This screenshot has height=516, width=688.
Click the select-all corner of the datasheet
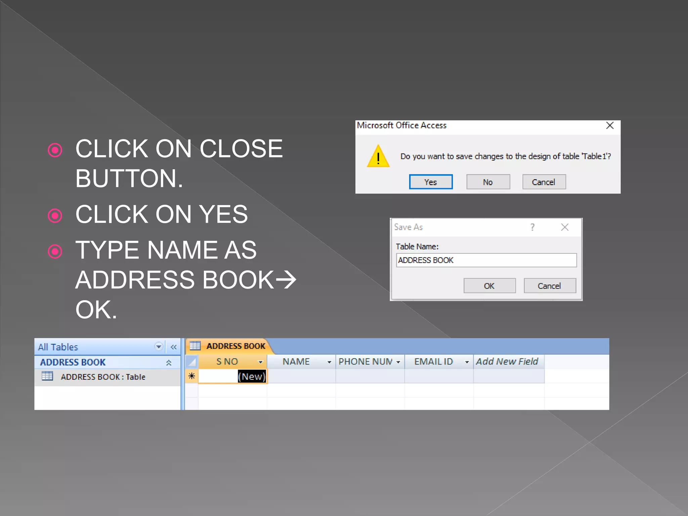click(x=191, y=362)
